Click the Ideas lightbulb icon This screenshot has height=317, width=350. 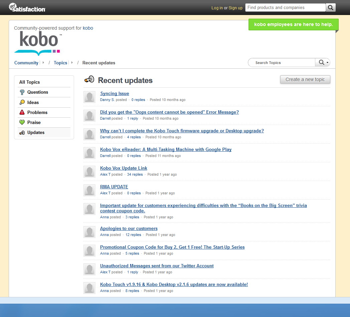click(22, 102)
